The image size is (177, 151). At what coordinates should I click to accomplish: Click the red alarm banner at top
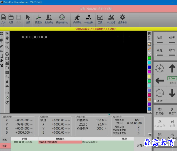(x=88, y=9)
